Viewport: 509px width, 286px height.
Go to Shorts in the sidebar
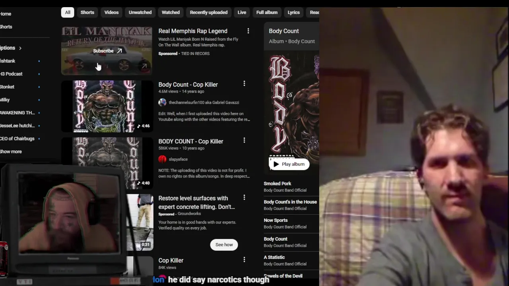click(x=6, y=27)
